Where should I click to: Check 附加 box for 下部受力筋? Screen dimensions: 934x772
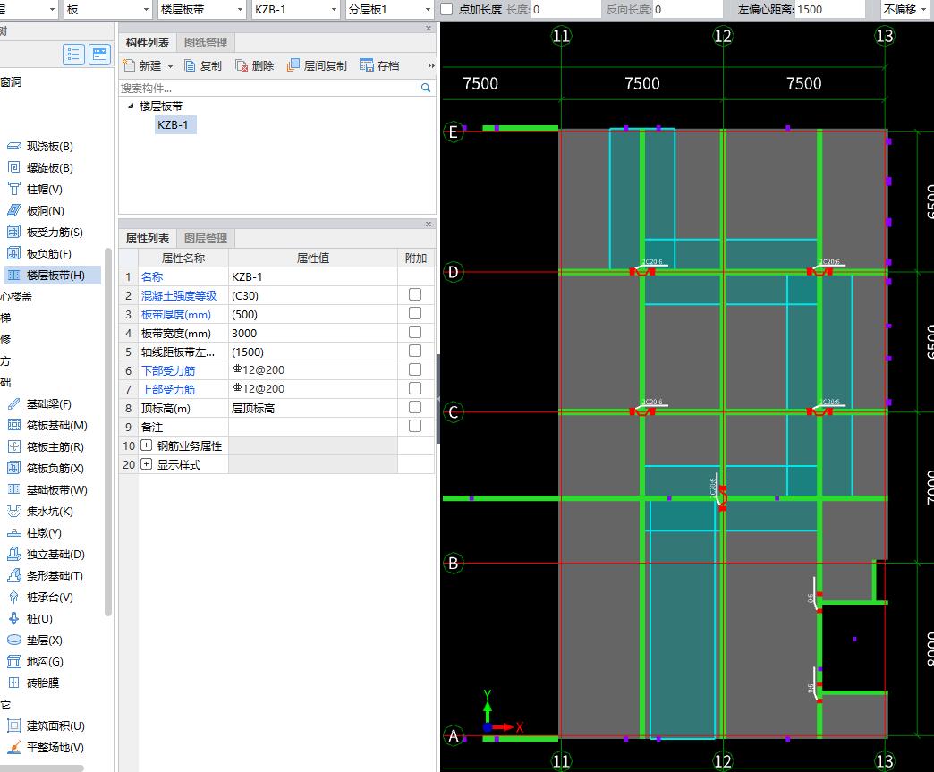tap(415, 370)
